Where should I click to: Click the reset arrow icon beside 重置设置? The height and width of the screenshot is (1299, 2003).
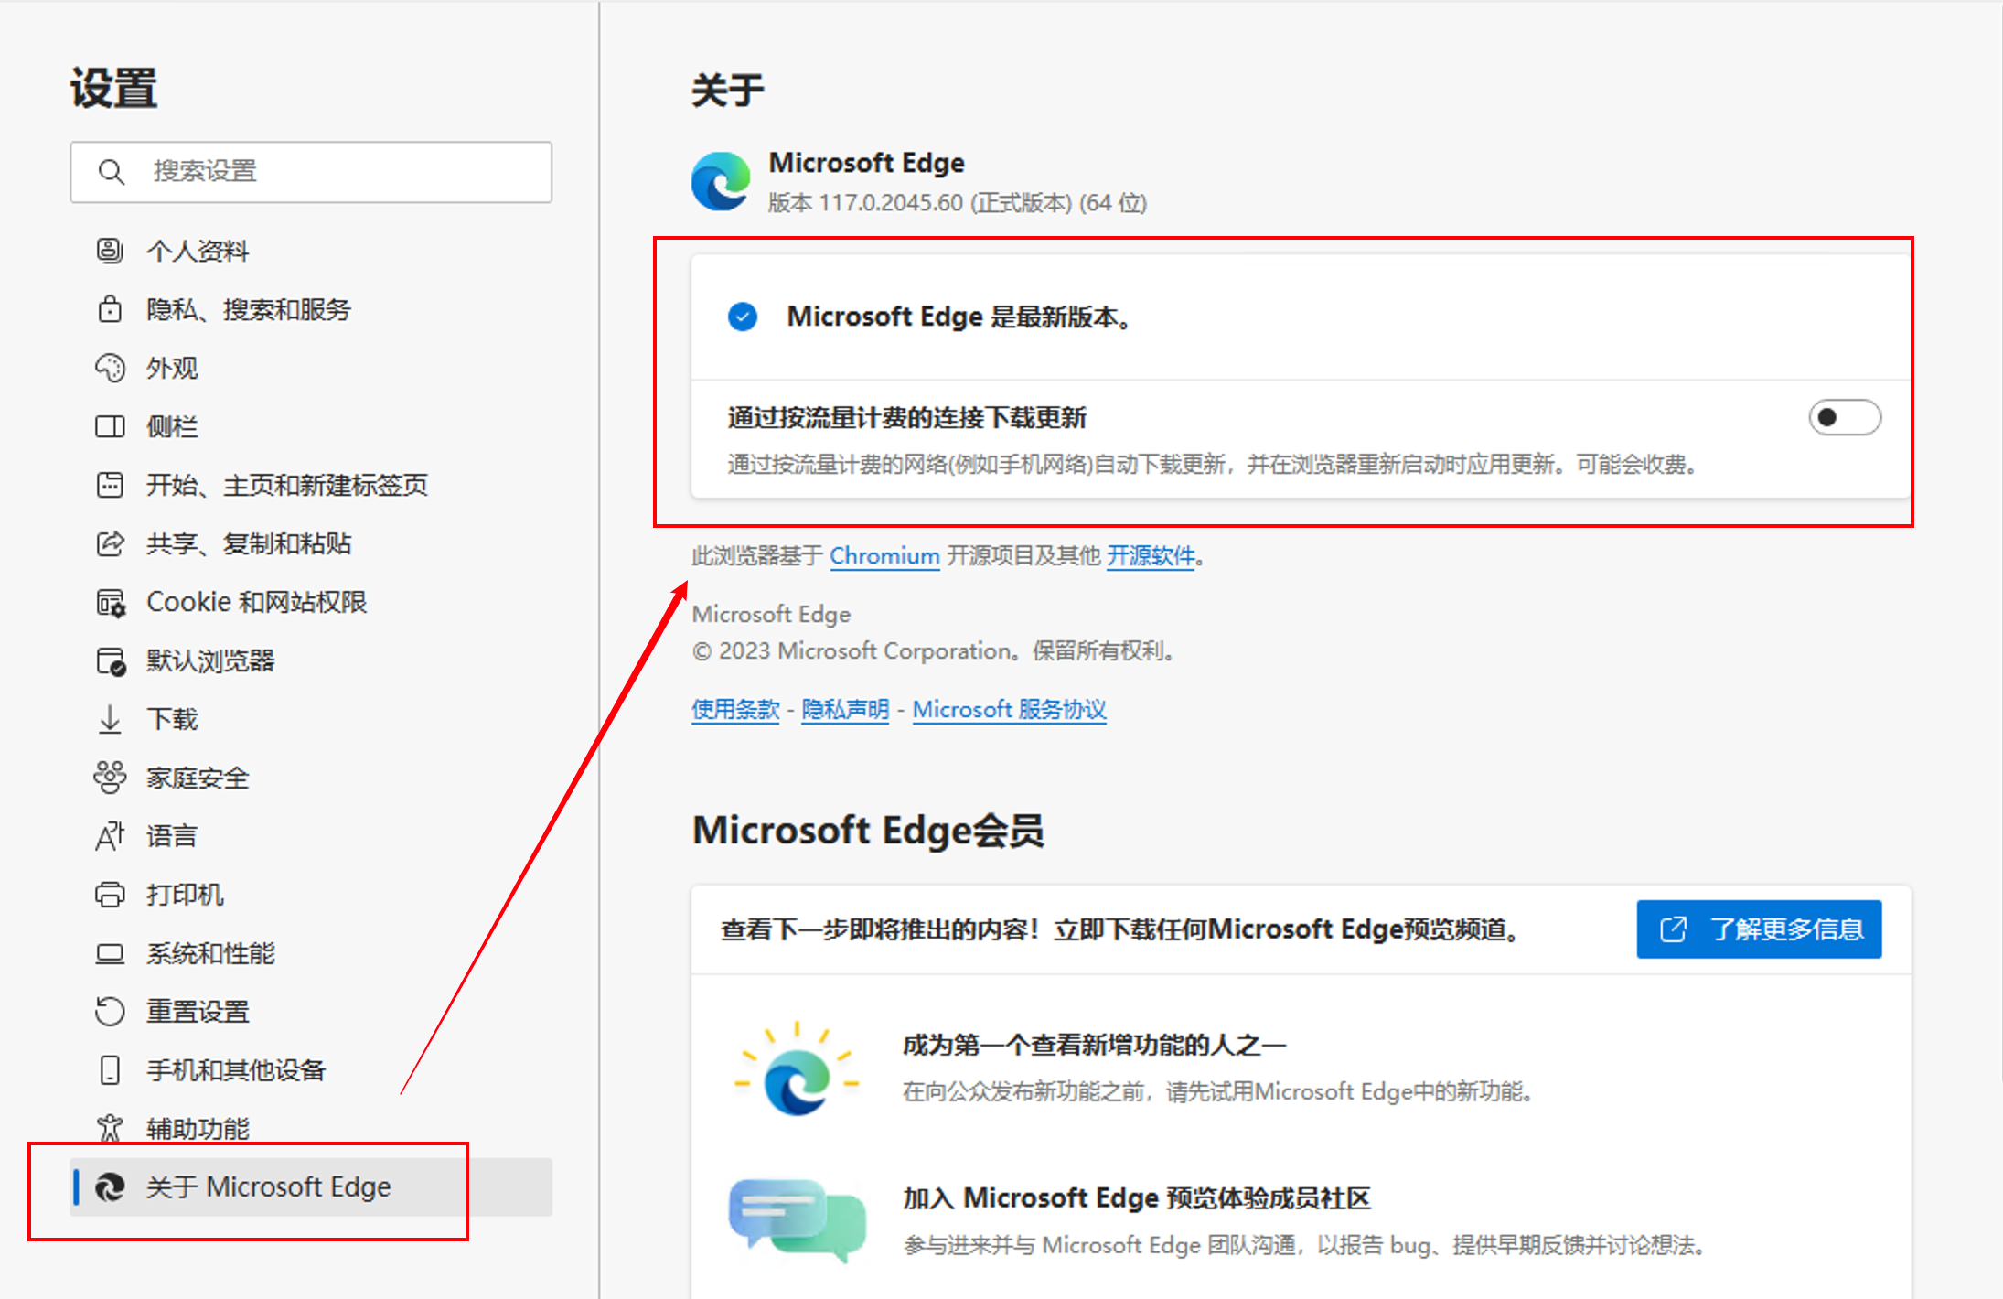click(110, 1012)
